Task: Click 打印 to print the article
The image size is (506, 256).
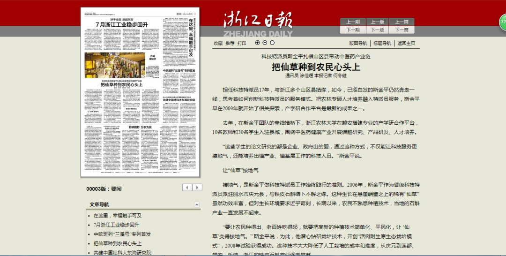Action: (242, 43)
